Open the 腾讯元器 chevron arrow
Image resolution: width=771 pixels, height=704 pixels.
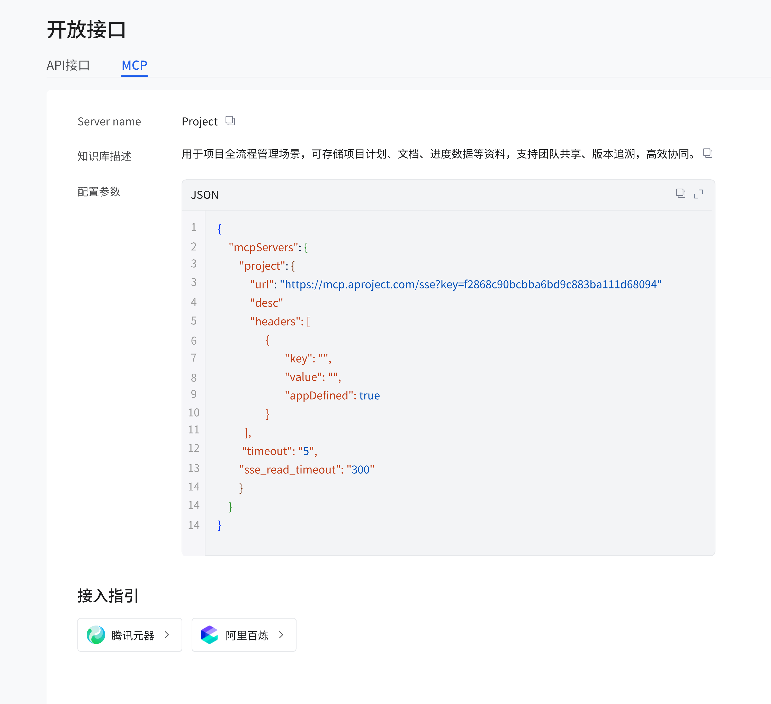167,635
